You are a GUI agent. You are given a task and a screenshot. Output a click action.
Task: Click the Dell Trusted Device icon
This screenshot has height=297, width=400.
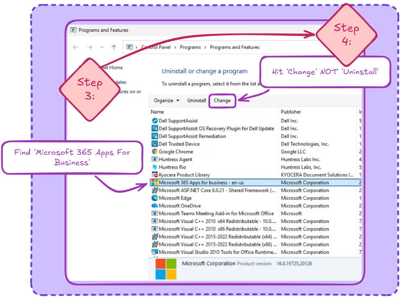(x=154, y=144)
